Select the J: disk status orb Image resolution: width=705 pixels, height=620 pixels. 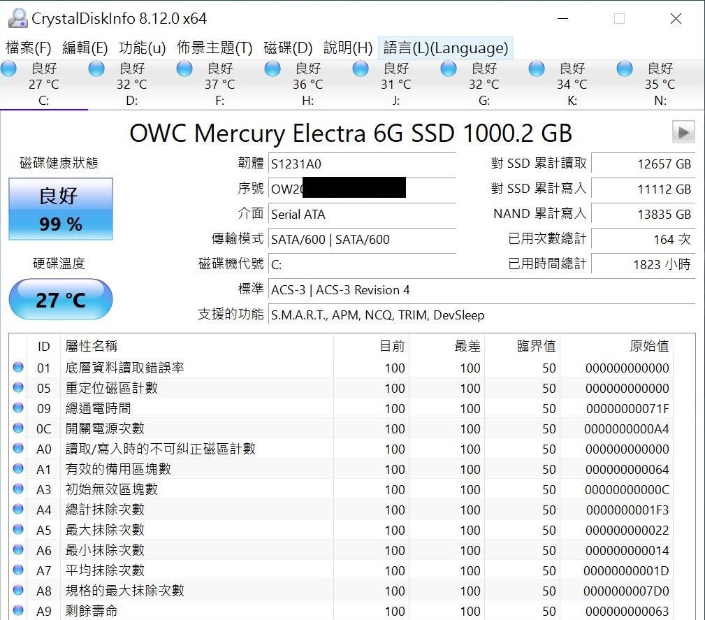[x=361, y=69]
